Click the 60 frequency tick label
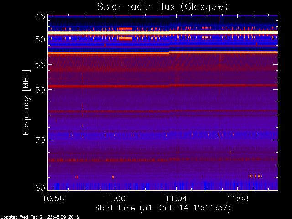The height and width of the screenshot is (219, 292). click(40, 89)
